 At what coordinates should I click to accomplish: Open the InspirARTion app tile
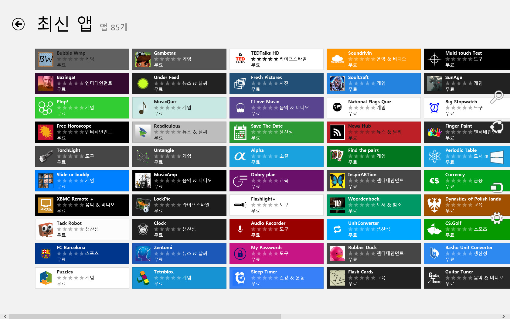(374, 181)
